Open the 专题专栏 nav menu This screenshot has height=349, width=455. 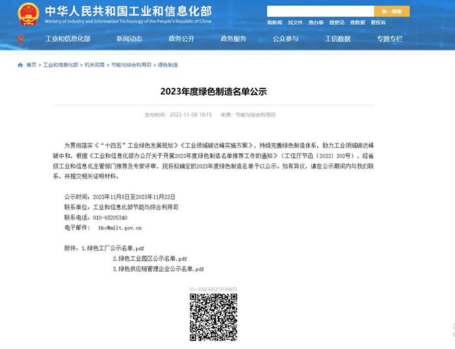[390, 38]
